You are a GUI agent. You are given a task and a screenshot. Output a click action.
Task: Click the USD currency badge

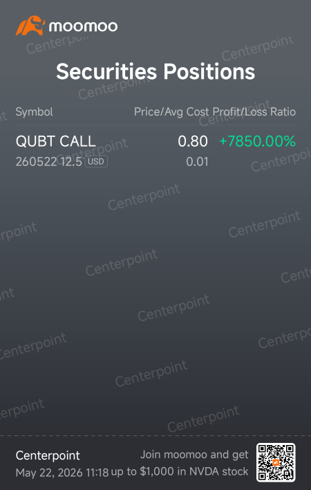[96, 162]
